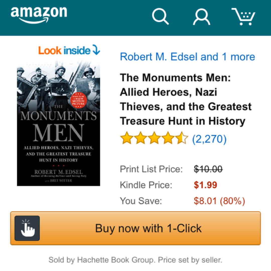Open the account profile icon
Screen dimensions: 271x271
coord(201,17)
